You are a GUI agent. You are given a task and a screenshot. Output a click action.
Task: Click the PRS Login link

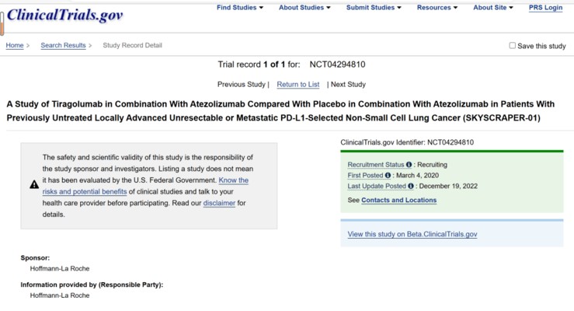click(545, 8)
